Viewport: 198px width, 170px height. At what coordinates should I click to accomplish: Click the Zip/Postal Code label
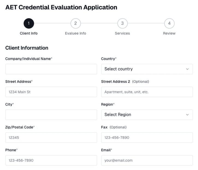[x=20, y=127]
